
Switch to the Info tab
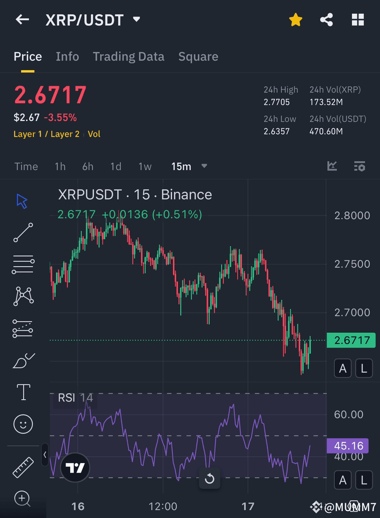(67, 56)
